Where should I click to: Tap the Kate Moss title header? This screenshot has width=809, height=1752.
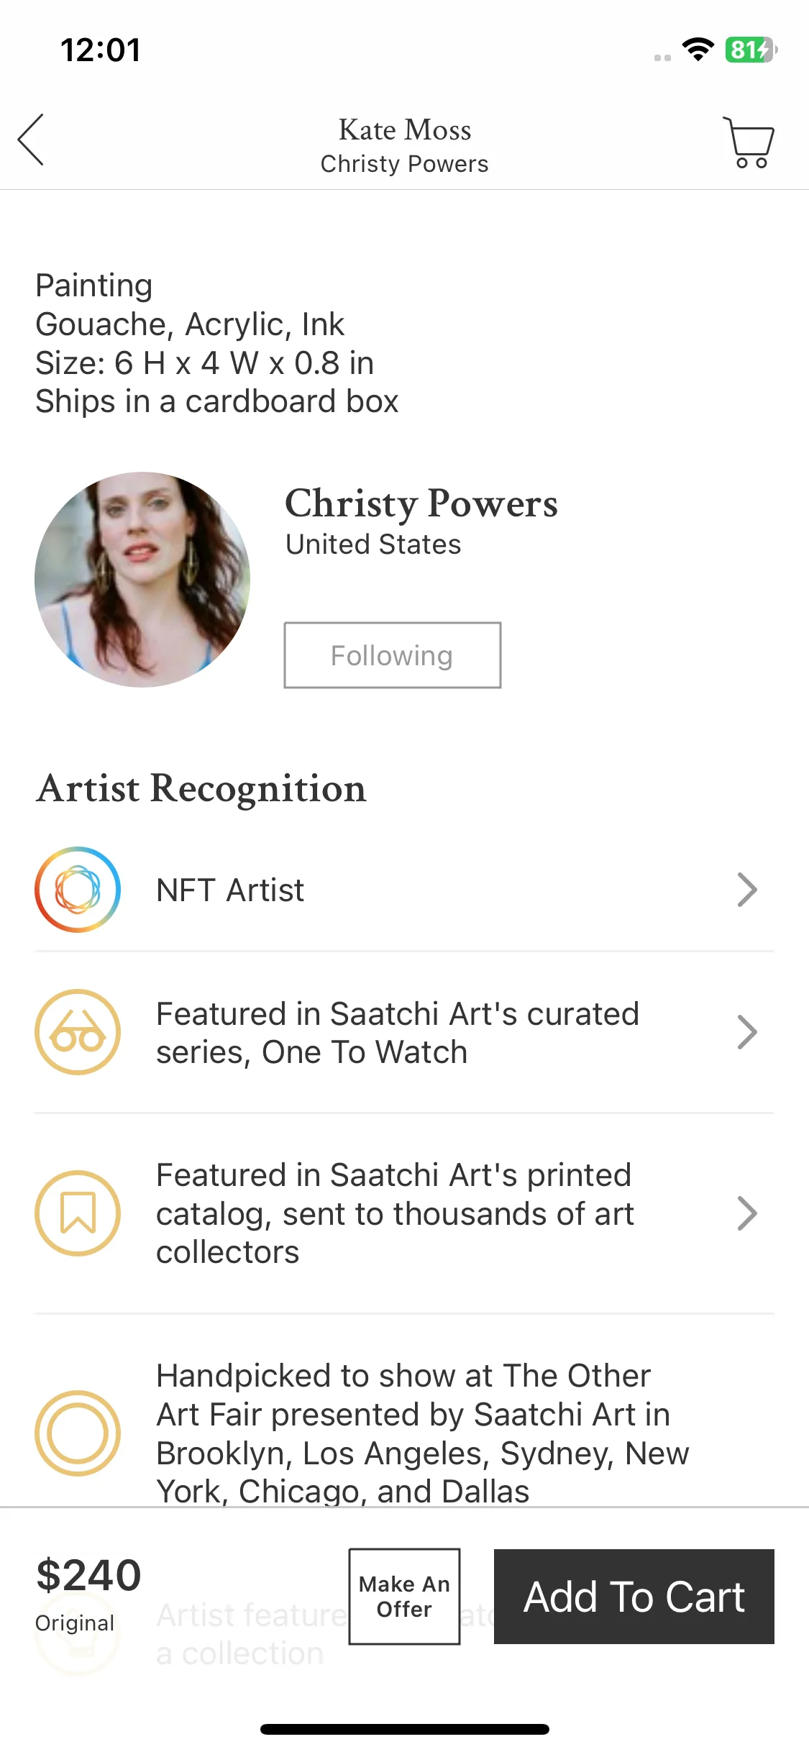coord(405,130)
